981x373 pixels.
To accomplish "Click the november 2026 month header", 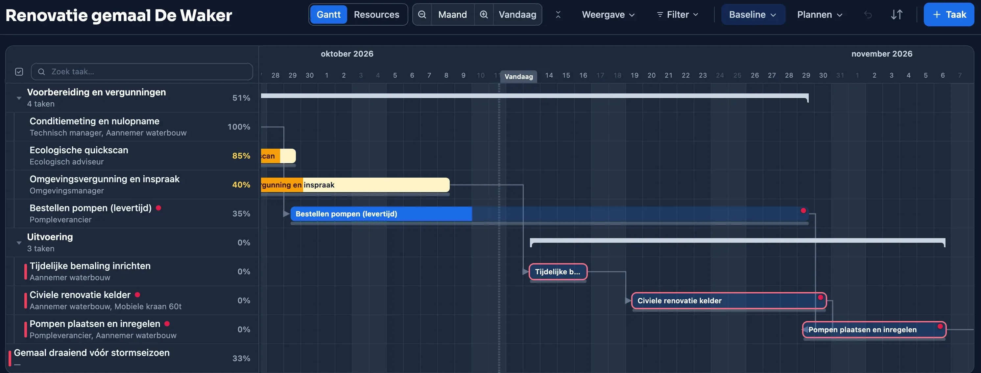I will click(882, 54).
